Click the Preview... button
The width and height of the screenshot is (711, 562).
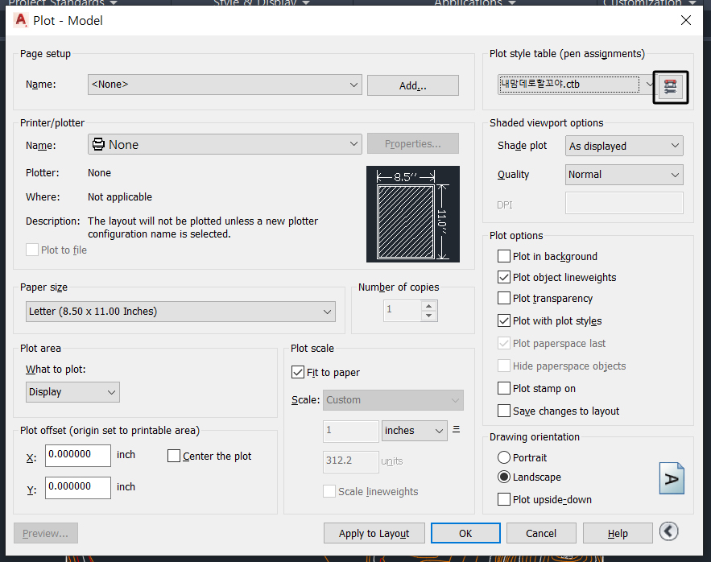pos(46,533)
